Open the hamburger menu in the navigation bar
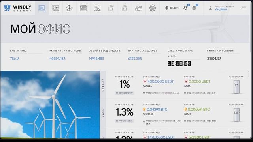Screen dimensions: 253x142 (244, 8)
